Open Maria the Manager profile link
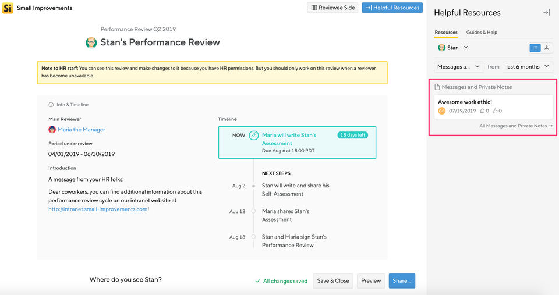This screenshot has width=559, height=295. tap(82, 130)
